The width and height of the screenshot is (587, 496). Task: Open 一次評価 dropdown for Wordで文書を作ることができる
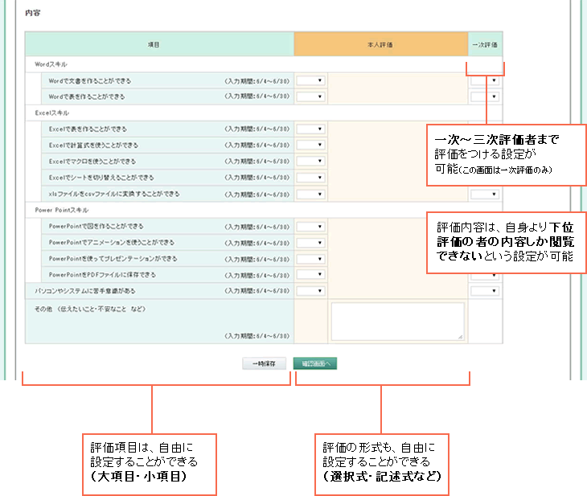click(485, 81)
